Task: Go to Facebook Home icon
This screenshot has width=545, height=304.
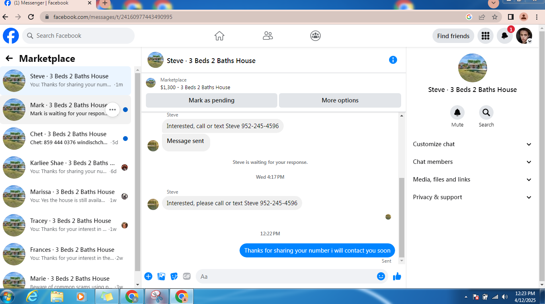Action: click(x=219, y=36)
